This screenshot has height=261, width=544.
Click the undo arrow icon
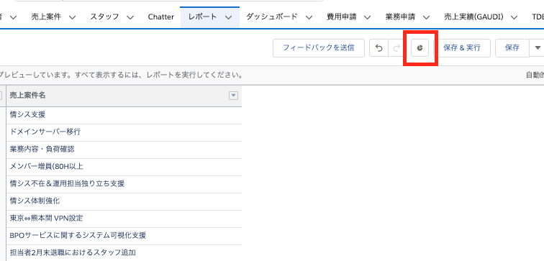click(x=378, y=48)
